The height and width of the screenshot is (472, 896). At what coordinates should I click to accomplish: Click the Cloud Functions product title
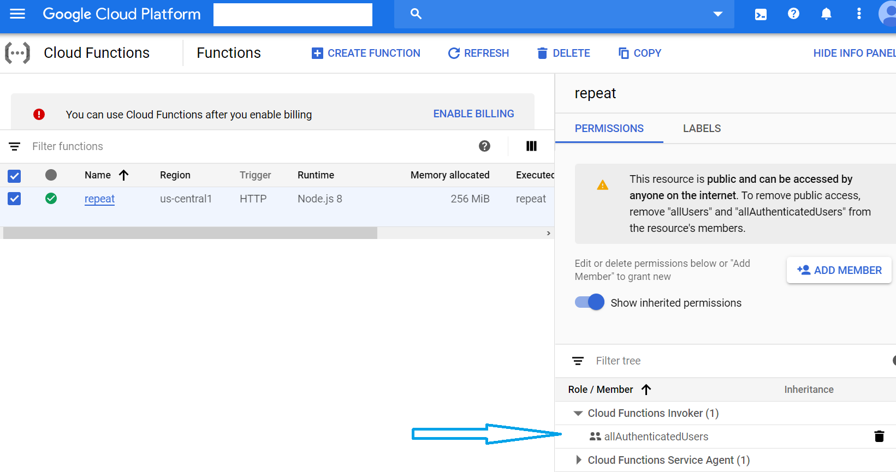click(97, 52)
